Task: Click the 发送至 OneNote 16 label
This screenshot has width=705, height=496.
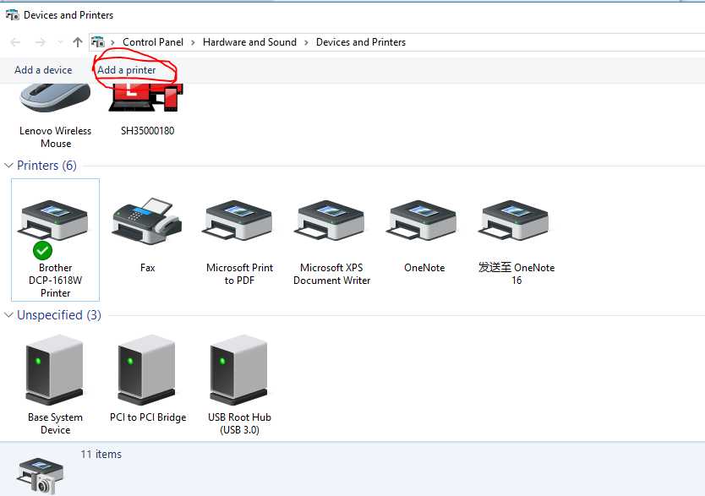Action: click(x=516, y=274)
